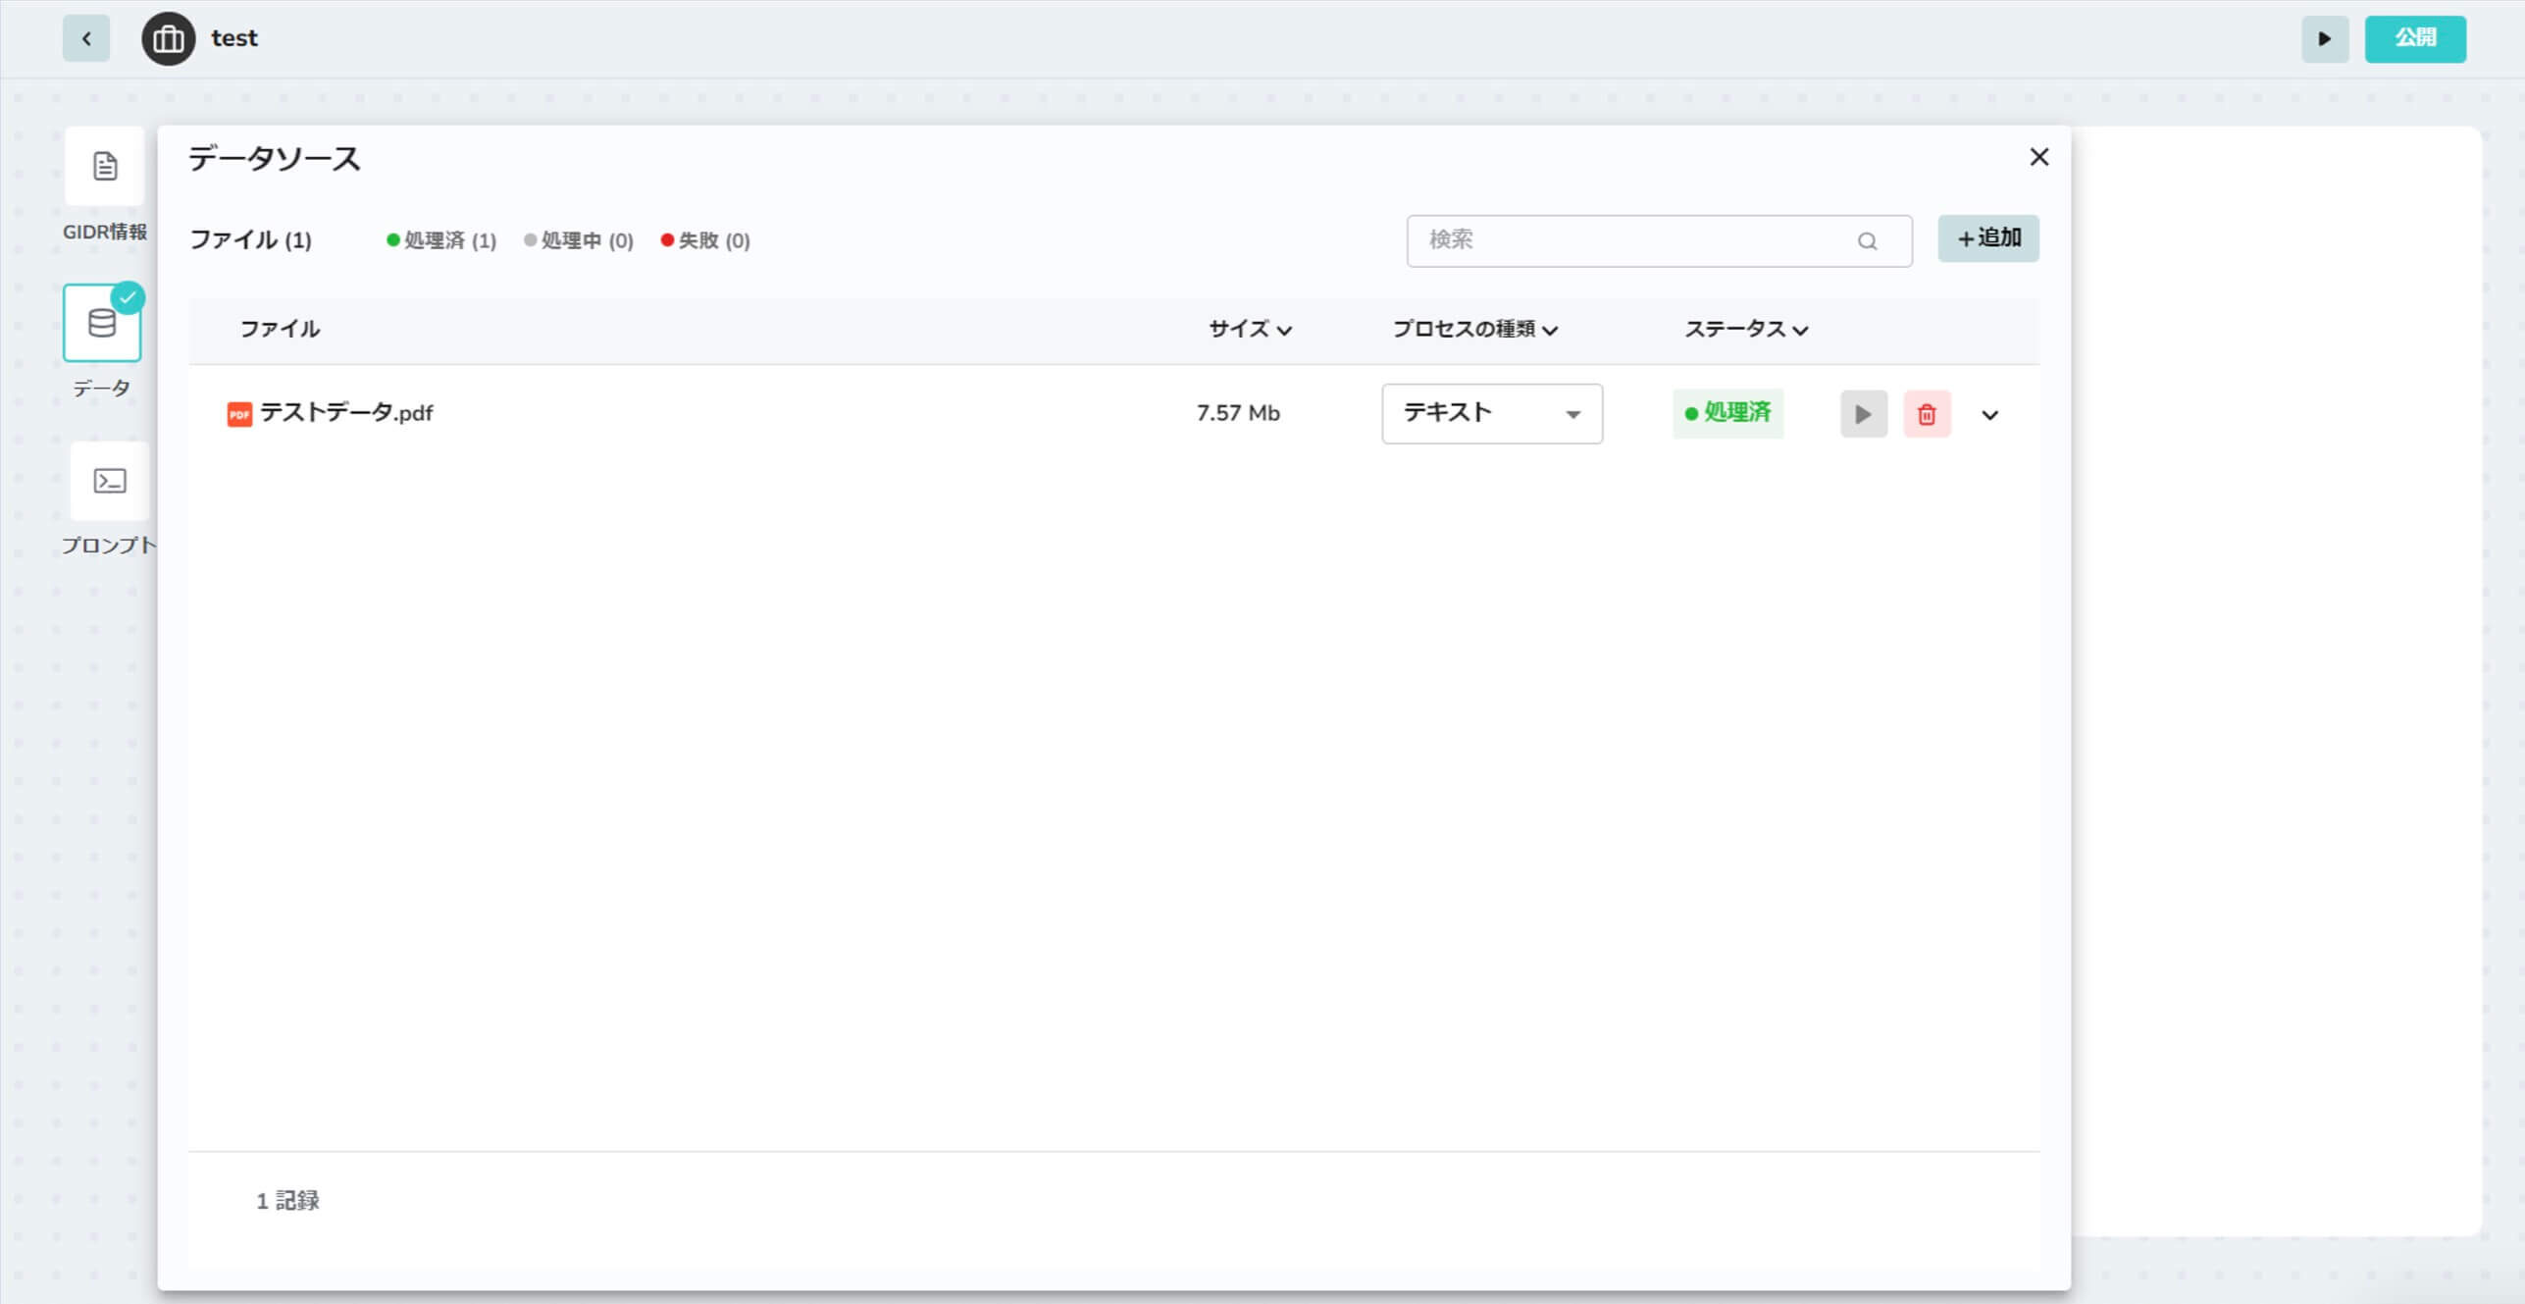The width and height of the screenshot is (2525, 1304).
Task: Filter by 処理中 (0) status
Action: (579, 240)
